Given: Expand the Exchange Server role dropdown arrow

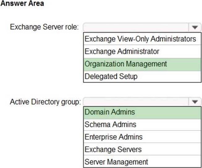Looking at the screenshot, I should [x=195, y=27].
